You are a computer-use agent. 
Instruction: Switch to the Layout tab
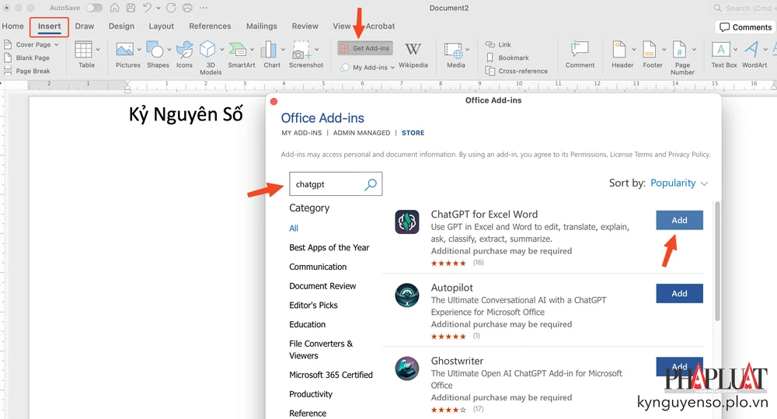[x=162, y=26]
